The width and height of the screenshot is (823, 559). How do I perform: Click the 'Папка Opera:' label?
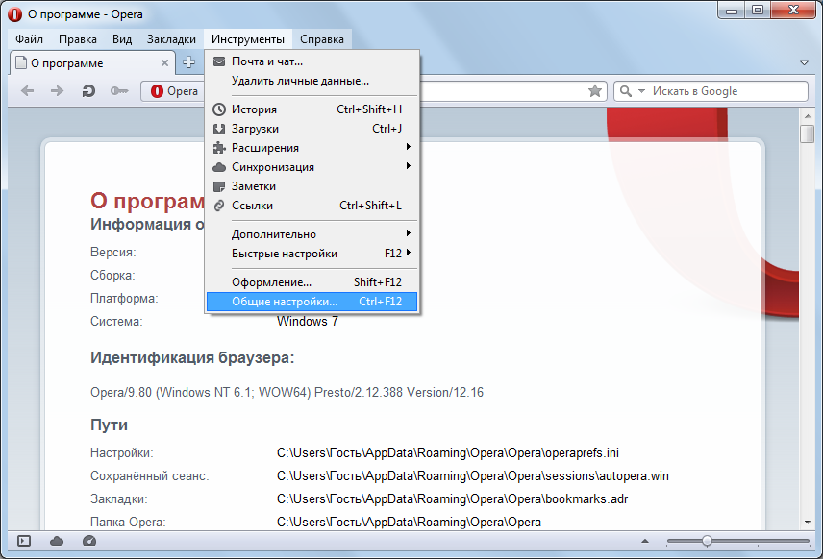tap(128, 522)
